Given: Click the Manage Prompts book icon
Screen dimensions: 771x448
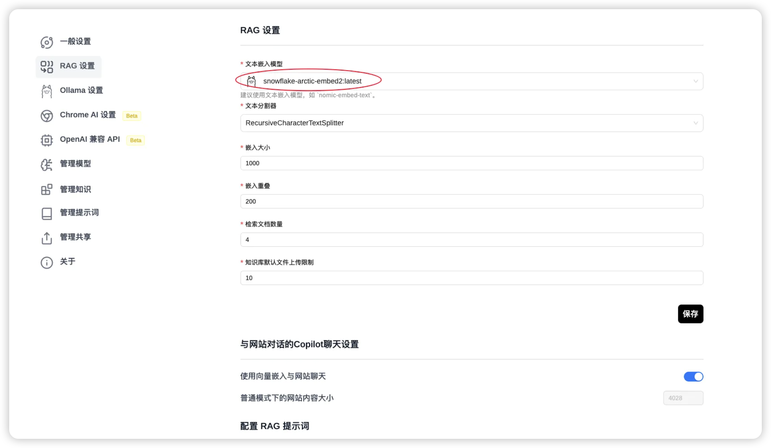Looking at the screenshot, I should 46,214.
